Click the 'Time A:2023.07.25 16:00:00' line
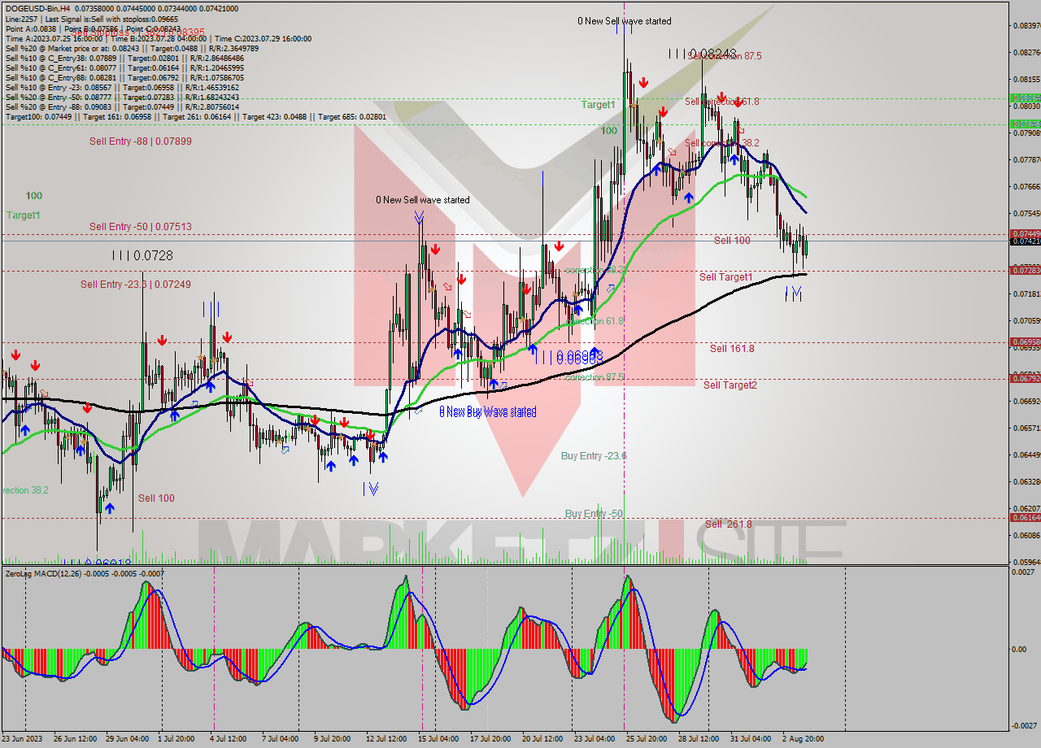This screenshot has height=748, width=1041. click(x=159, y=38)
